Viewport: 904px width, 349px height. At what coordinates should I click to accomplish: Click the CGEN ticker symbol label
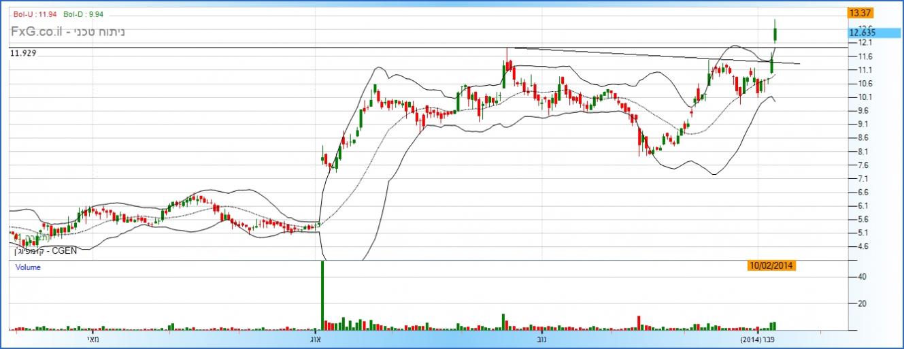[x=65, y=250]
